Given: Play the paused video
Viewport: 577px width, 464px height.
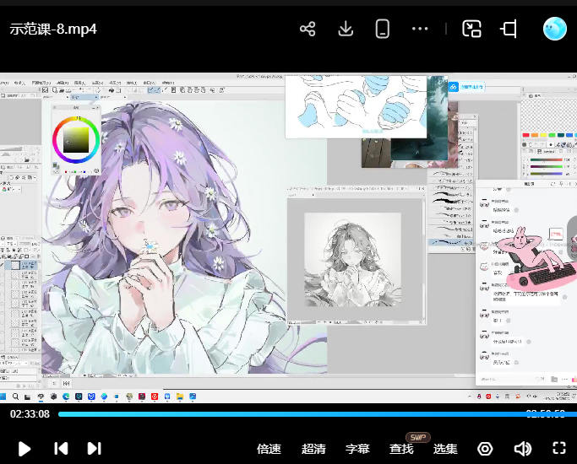Looking at the screenshot, I should (x=24, y=449).
